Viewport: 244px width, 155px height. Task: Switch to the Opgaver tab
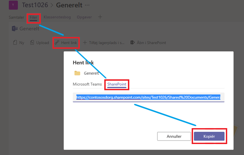(84, 17)
